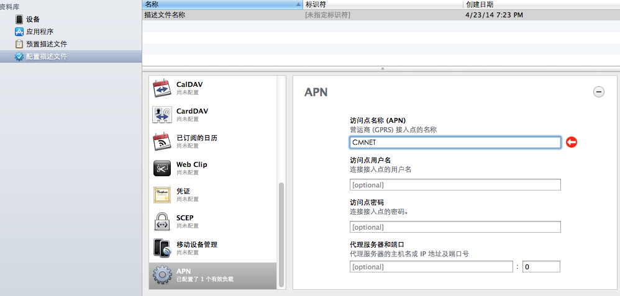Image resolution: width=620 pixels, height=296 pixels.
Task: Click the CalDAV calendar icon
Action: [x=162, y=88]
